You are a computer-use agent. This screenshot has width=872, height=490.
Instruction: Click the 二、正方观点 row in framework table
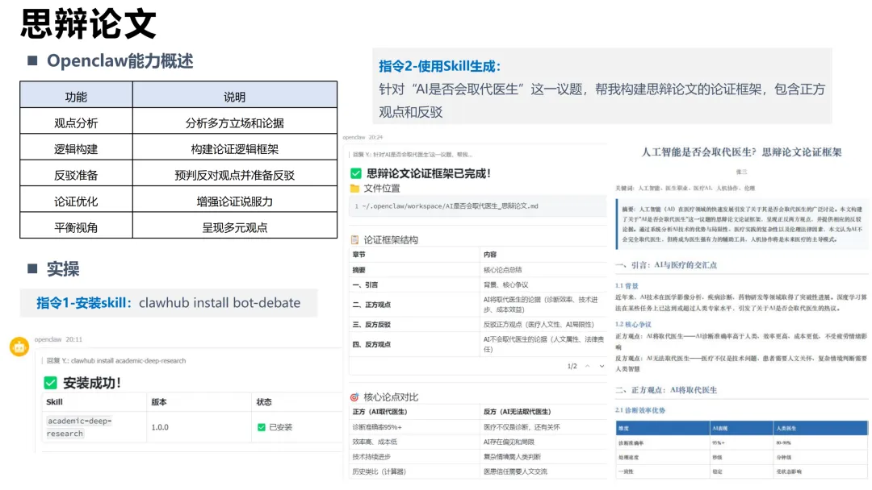pos(478,305)
